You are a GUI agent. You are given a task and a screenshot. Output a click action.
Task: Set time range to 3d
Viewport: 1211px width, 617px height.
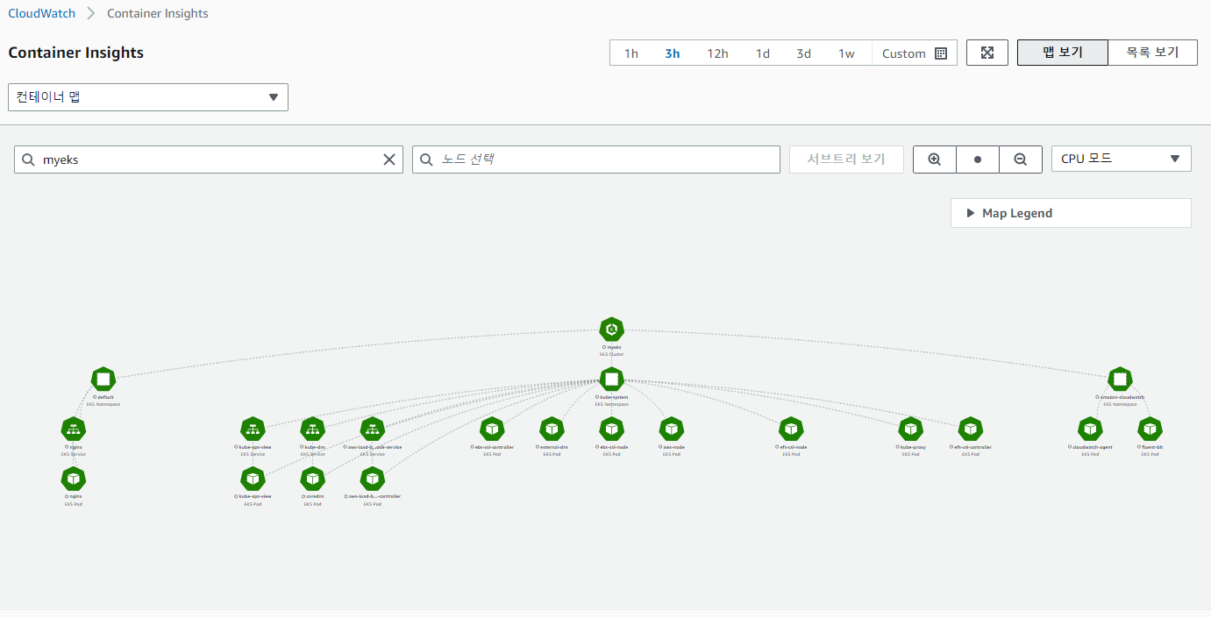pos(803,53)
